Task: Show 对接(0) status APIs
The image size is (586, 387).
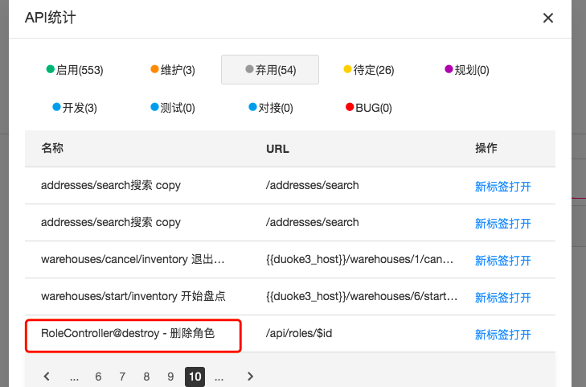Action: click(271, 108)
